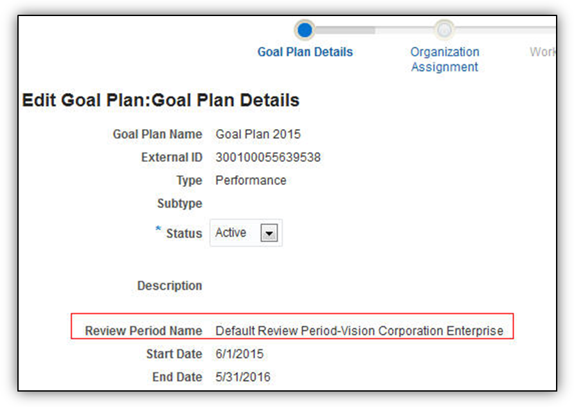Viewport: 574px width, 407px height.
Task: Click the Organization Assignment step circle
Action: pos(444,30)
